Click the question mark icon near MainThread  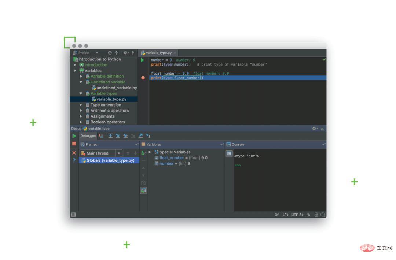[x=74, y=160]
